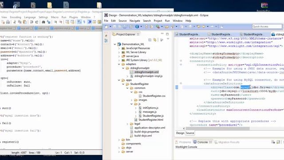Collapse the connectivity element fold marker in editor
The height and width of the screenshot is (160, 284).
pos(181,61)
